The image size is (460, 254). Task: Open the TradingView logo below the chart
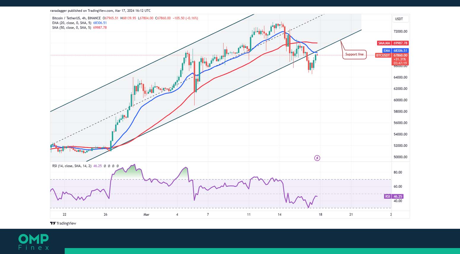pos(63,223)
